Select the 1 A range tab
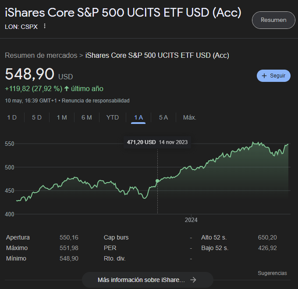Screen dimensions: 298x289 coord(138,118)
